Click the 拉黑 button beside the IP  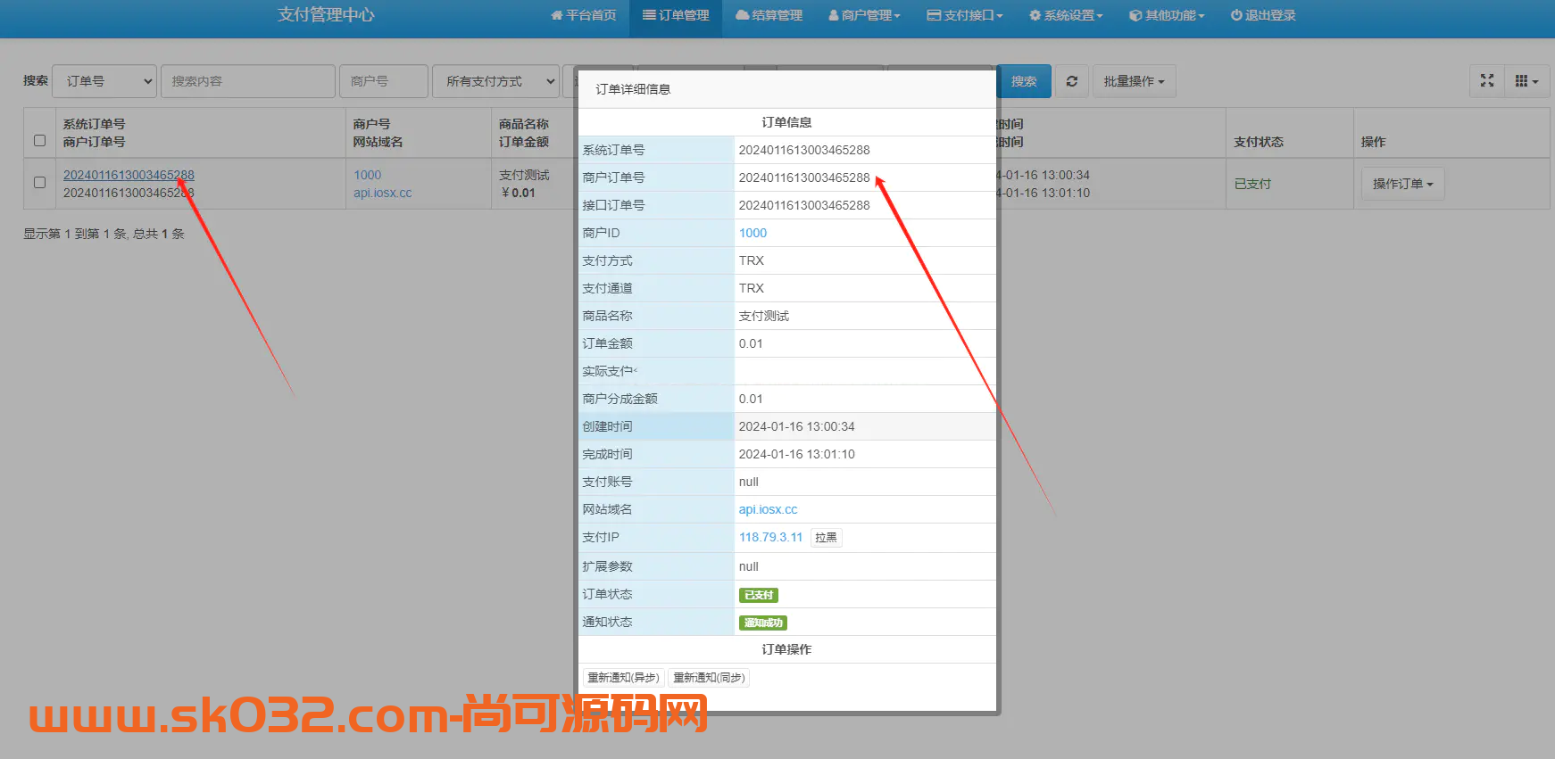coord(826,538)
